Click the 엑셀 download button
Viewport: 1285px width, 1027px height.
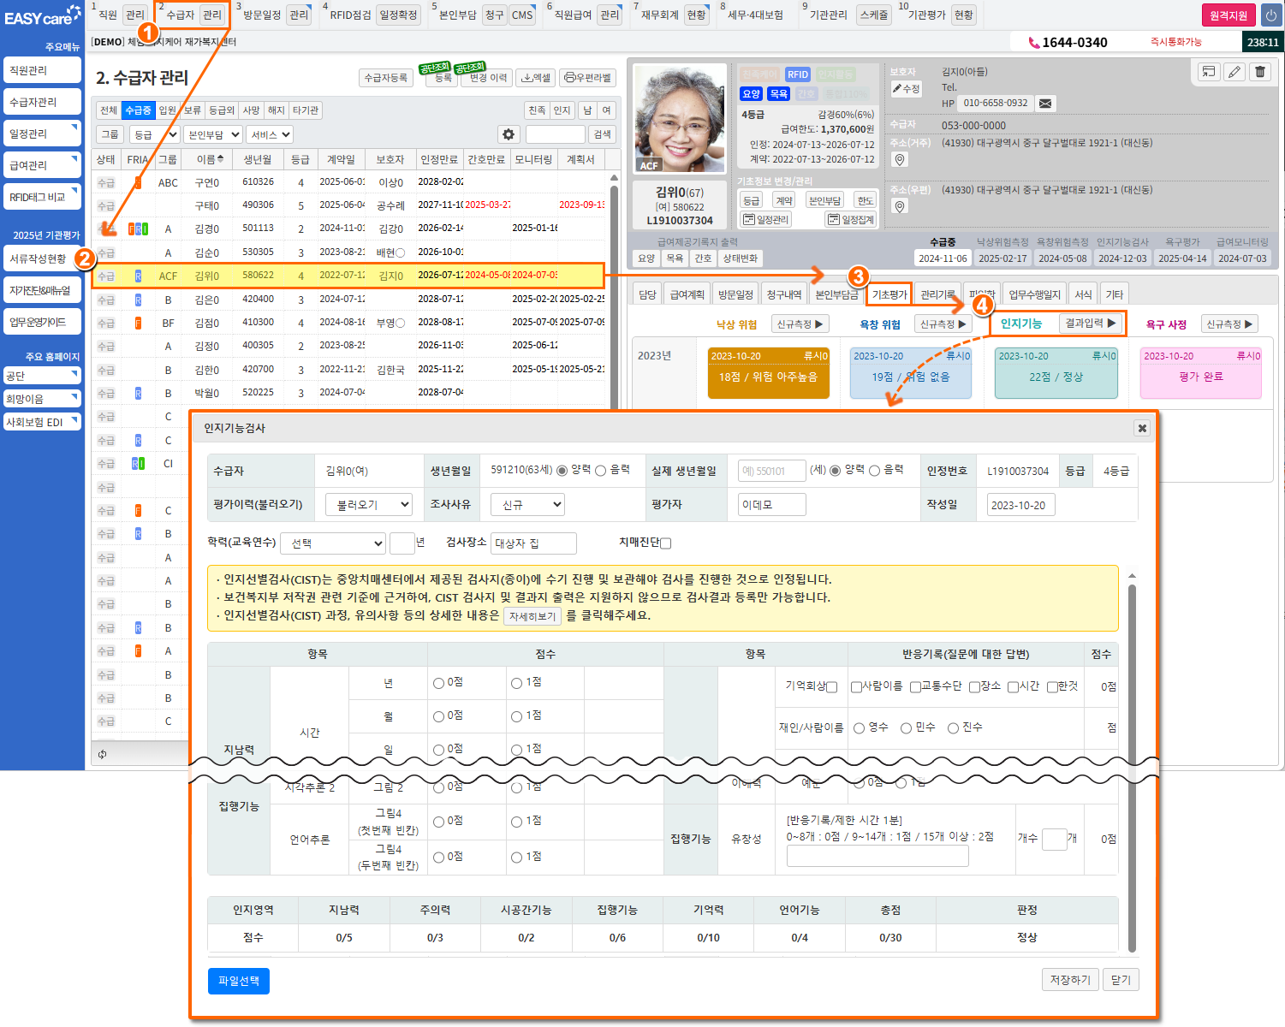pyautogui.click(x=536, y=78)
